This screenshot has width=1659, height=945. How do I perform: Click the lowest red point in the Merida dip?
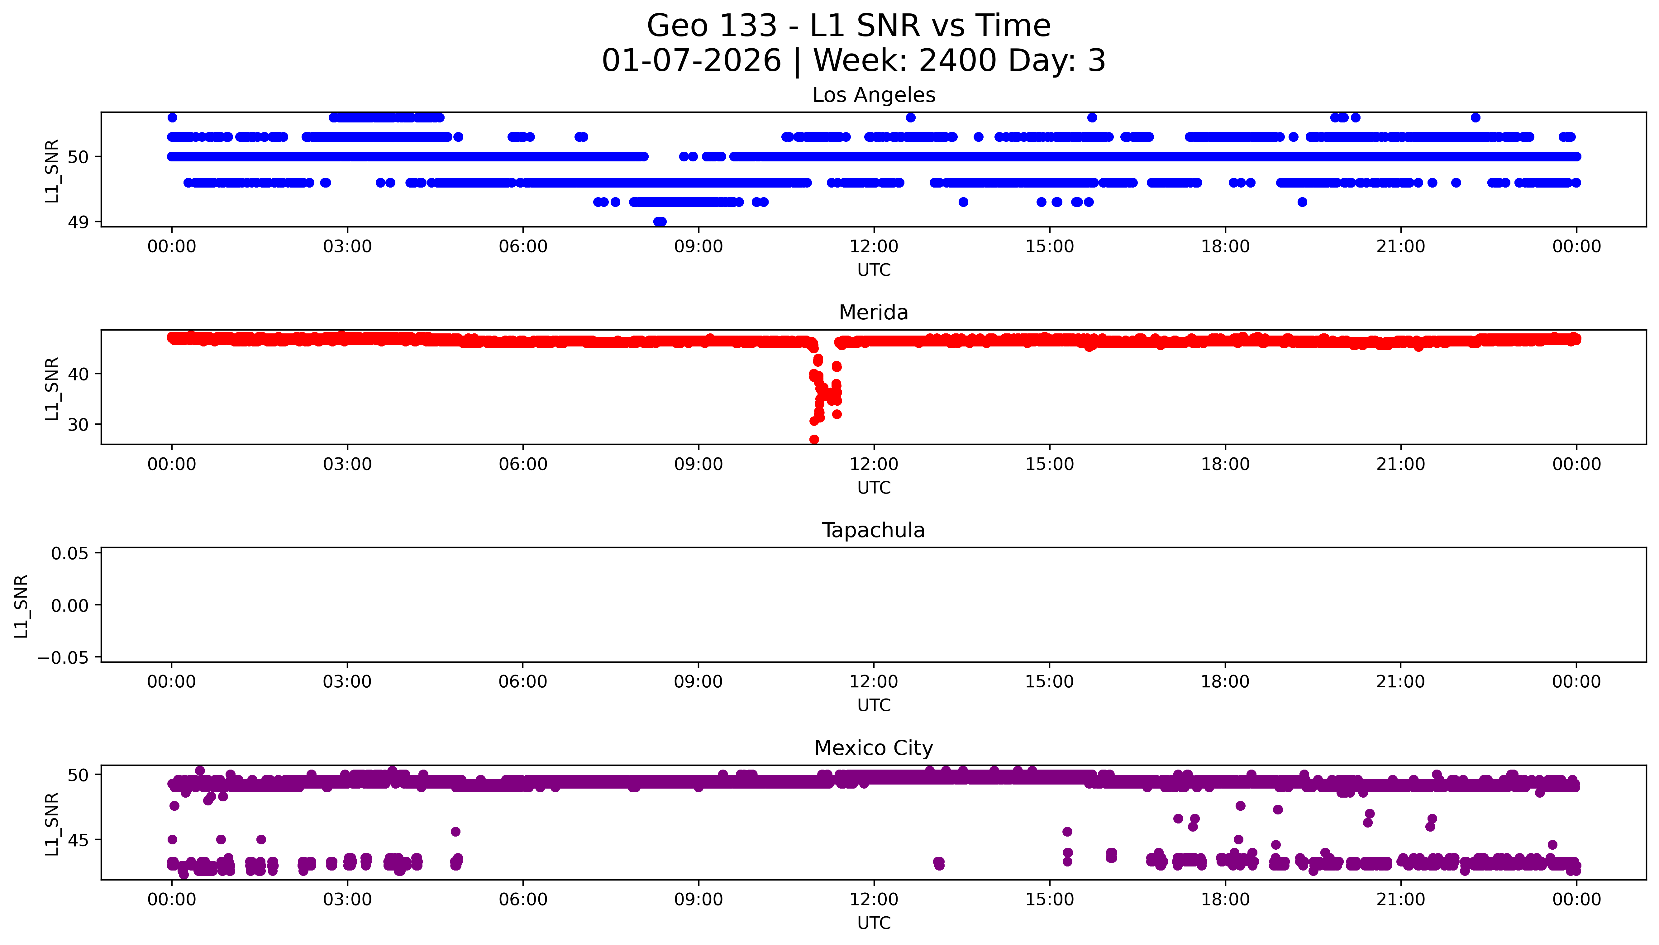(814, 439)
